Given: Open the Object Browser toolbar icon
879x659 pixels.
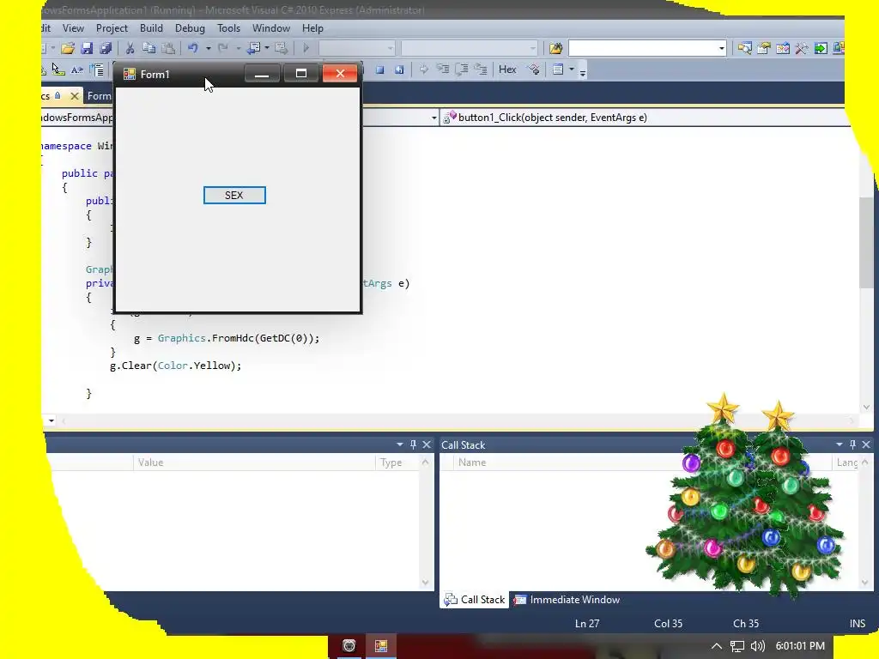Looking at the screenshot, I should tap(783, 48).
